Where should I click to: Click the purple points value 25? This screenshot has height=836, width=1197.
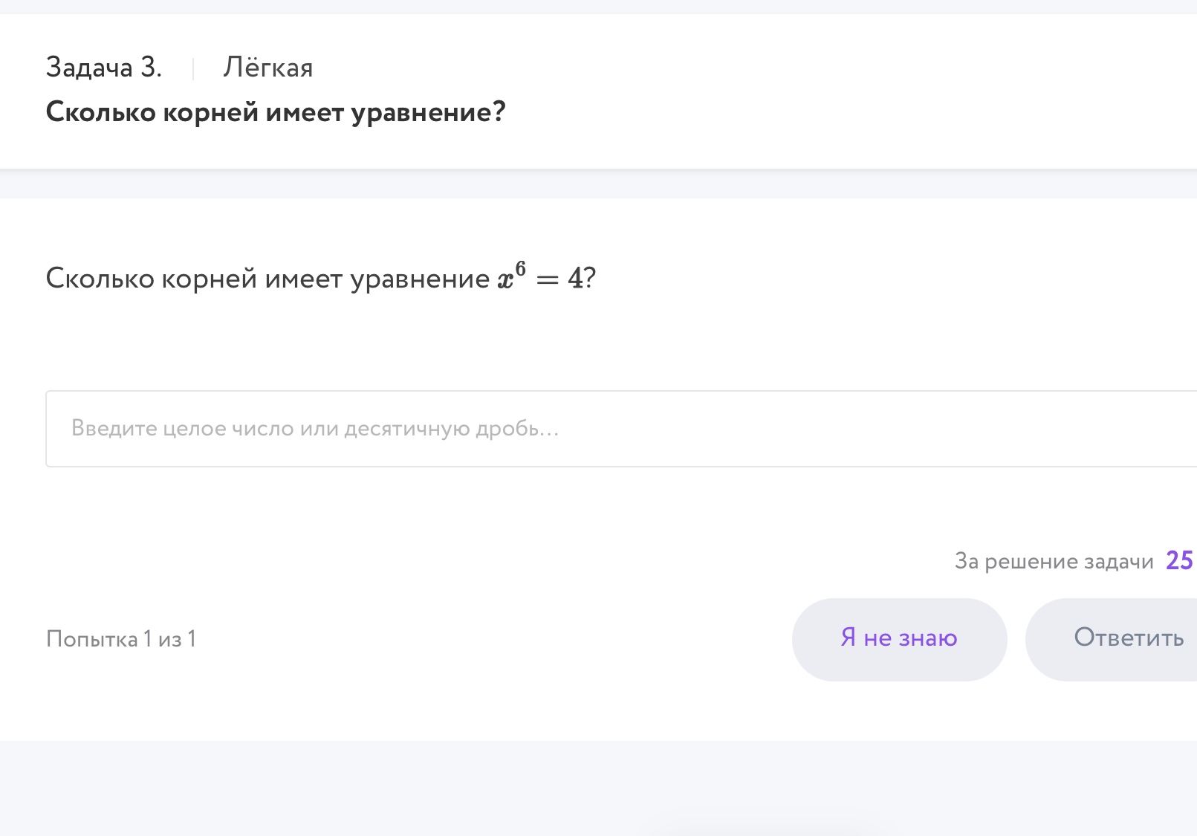(1180, 560)
